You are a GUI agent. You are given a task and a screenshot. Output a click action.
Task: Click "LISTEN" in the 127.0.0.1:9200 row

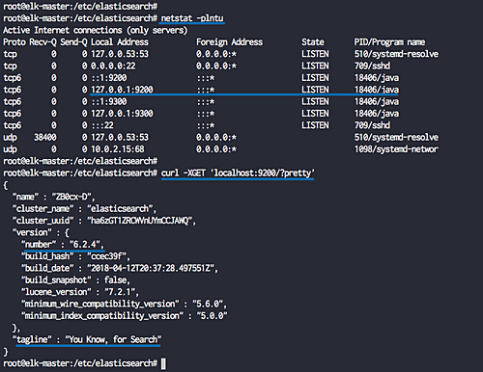tap(315, 90)
